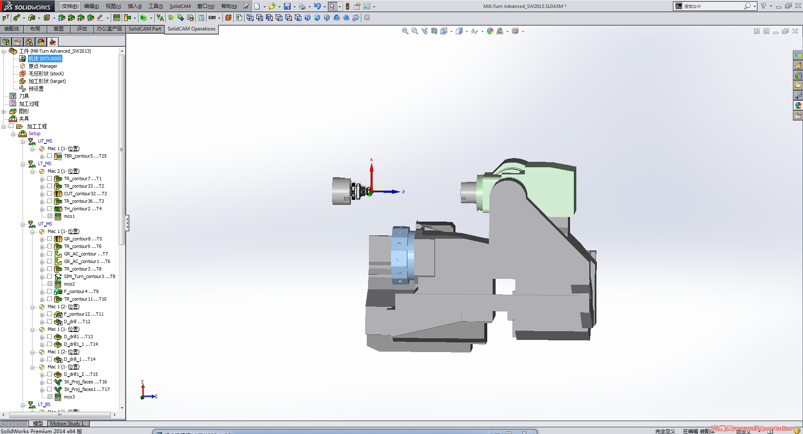Open the Appearances color ball in task pane

click(798, 105)
